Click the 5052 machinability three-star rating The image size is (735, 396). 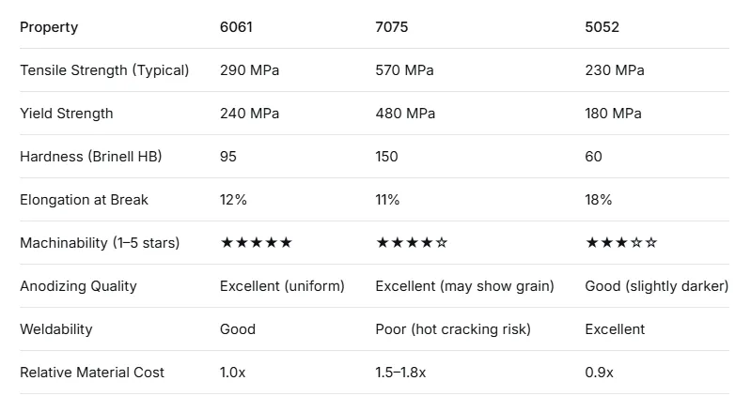621,243
